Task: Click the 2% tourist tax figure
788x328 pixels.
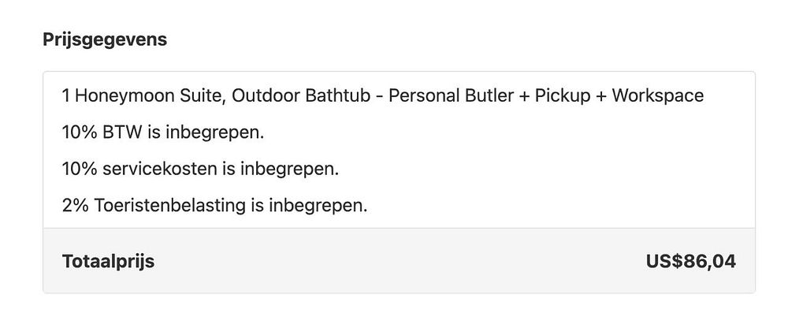Action: pos(75,207)
